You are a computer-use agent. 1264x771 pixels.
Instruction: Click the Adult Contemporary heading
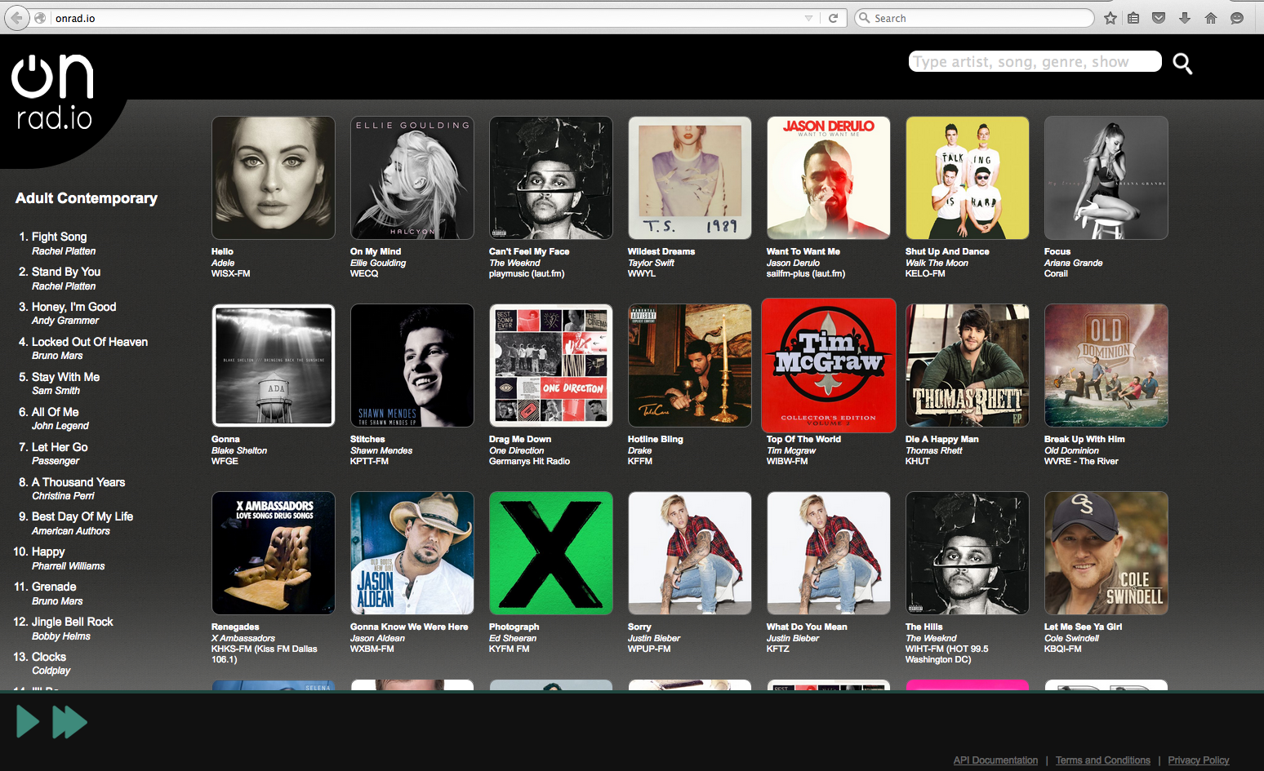87,198
